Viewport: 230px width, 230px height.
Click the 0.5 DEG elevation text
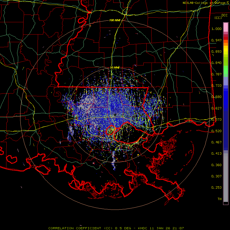click(x=123, y=228)
